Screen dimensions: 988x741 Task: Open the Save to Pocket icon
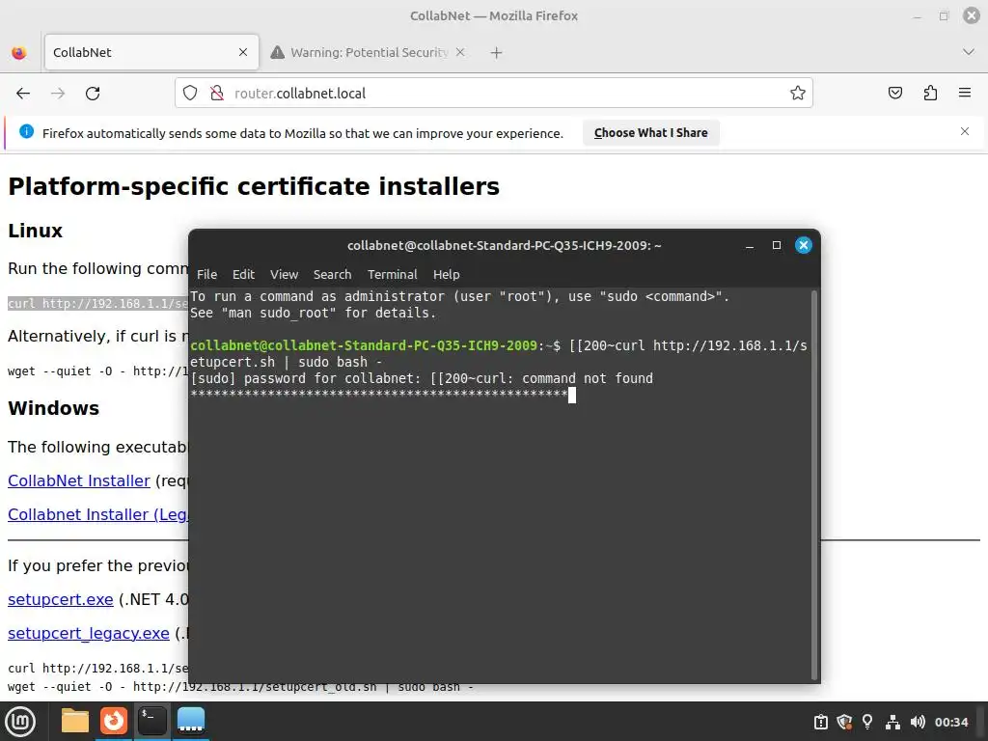[x=894, y=94]
